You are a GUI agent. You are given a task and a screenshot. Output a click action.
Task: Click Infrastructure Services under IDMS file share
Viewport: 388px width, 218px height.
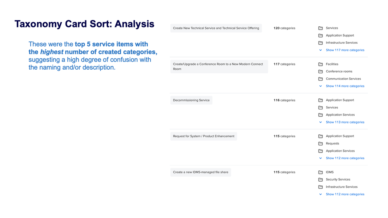341,187
